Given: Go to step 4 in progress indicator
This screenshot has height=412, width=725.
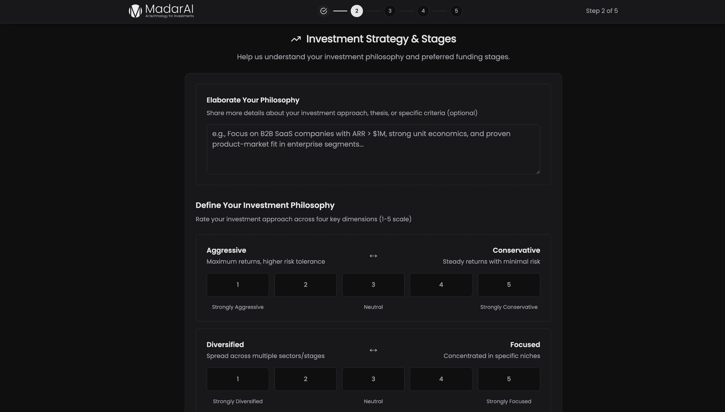Looking at the screenshot, I should tap(423, 11).
